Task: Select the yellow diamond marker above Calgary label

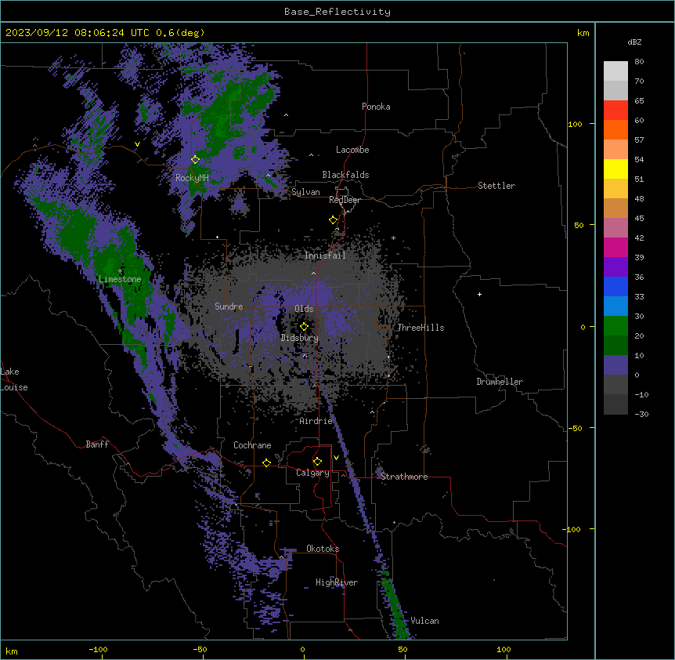Action: [x=317, y=462]
